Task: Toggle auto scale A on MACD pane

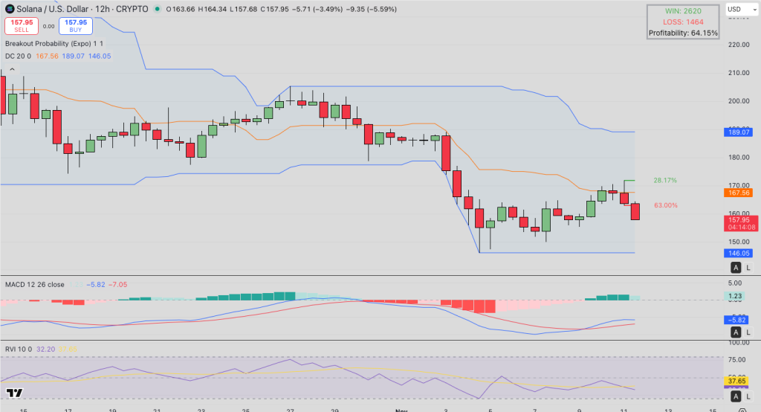Action: coord(736,332)
